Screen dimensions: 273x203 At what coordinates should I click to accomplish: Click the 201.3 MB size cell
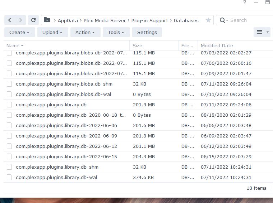point(144,105)
